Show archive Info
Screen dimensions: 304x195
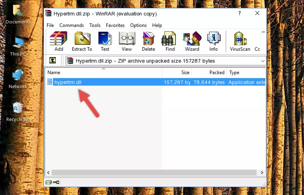pos(213,41)
